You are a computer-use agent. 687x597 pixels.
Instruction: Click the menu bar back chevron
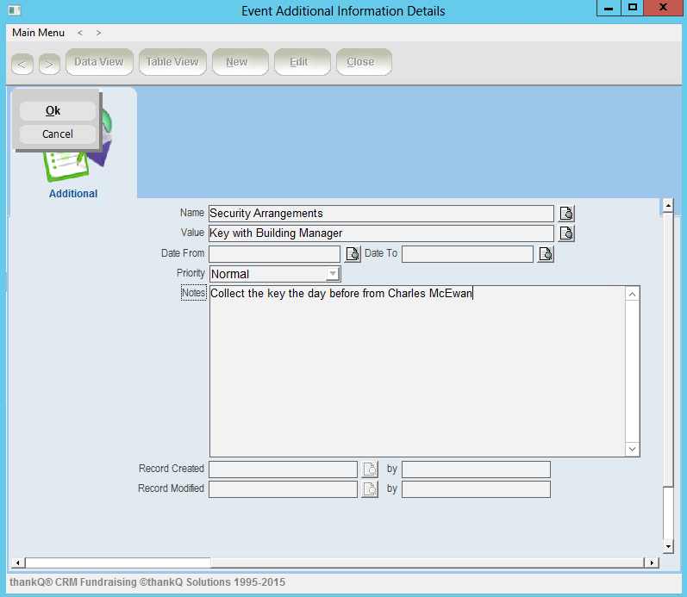point(80,33)
